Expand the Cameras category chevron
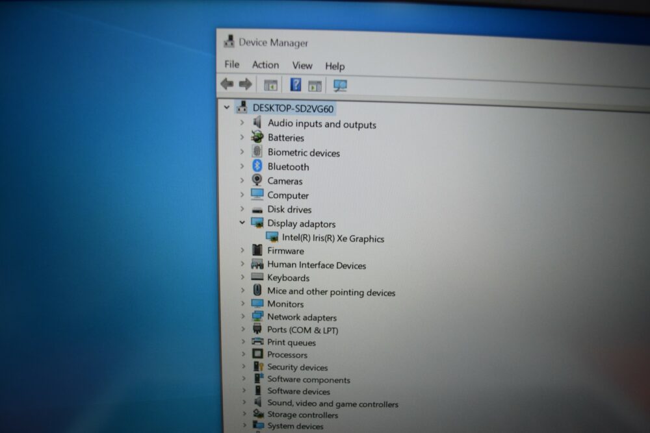Viewport: 650px width, 433px height. [242, 180]
